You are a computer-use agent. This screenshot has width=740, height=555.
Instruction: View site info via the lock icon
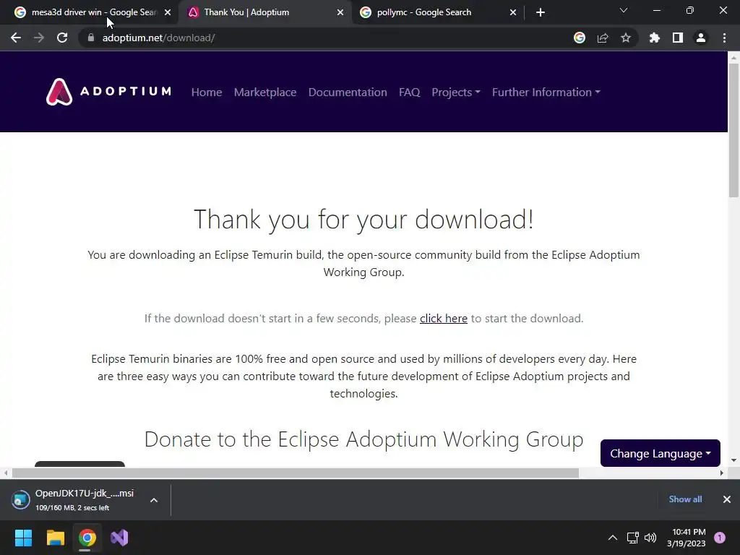(x=90, y=38)
